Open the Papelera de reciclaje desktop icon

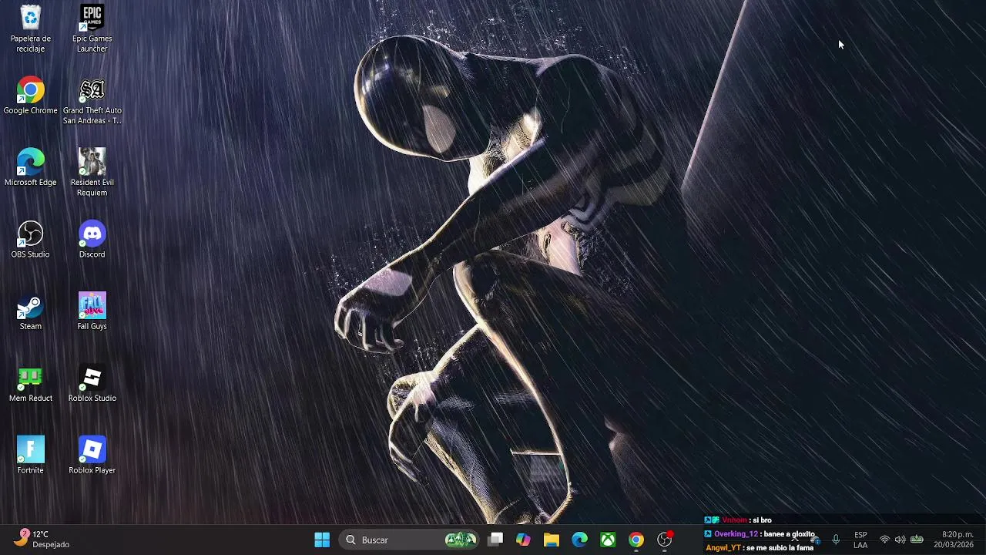pyautogui.click(x=31, y=29)
